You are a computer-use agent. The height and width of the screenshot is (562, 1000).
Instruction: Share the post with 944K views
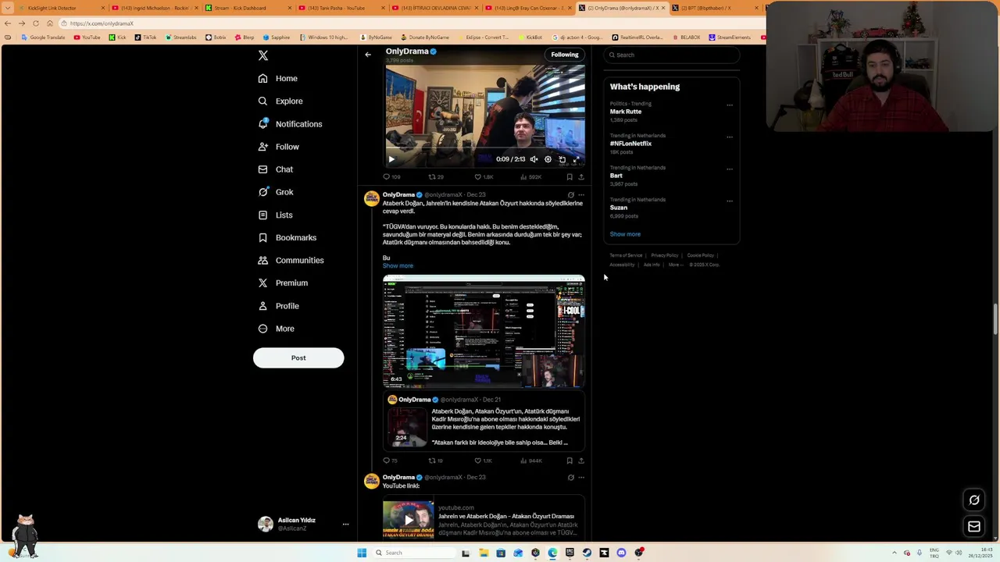tap(580, 461)
